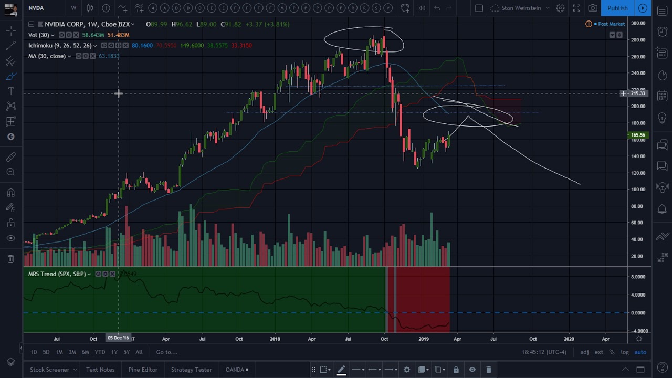
Task: Click the Go to... date button
Action: pos(166,352)
